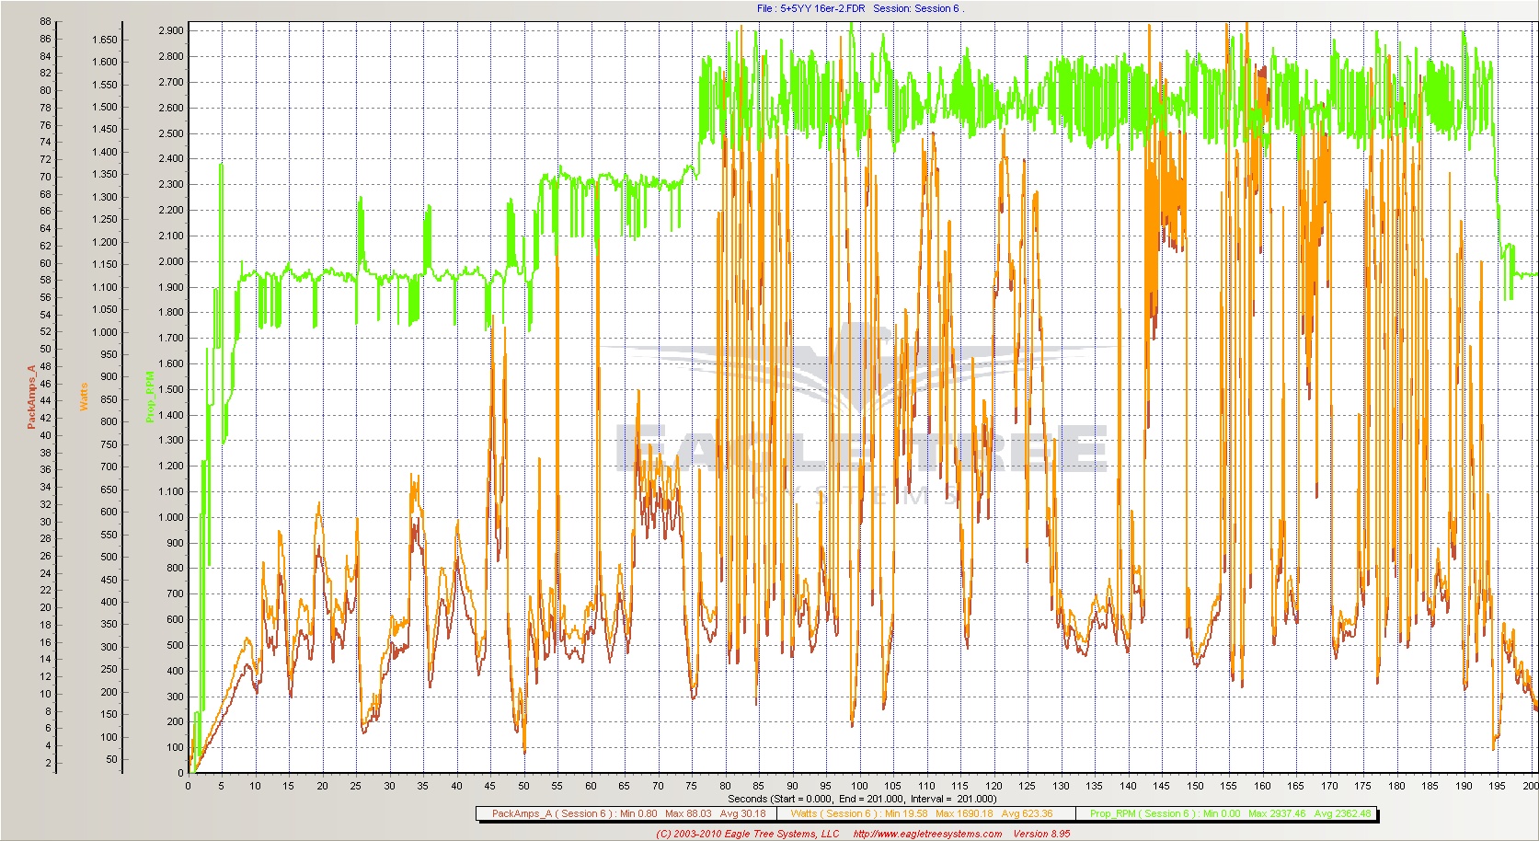Click the 2.900 tick on the Prop_RPM axis
1539x841 pixels.
pyautogui.click(x=171, y=30)
